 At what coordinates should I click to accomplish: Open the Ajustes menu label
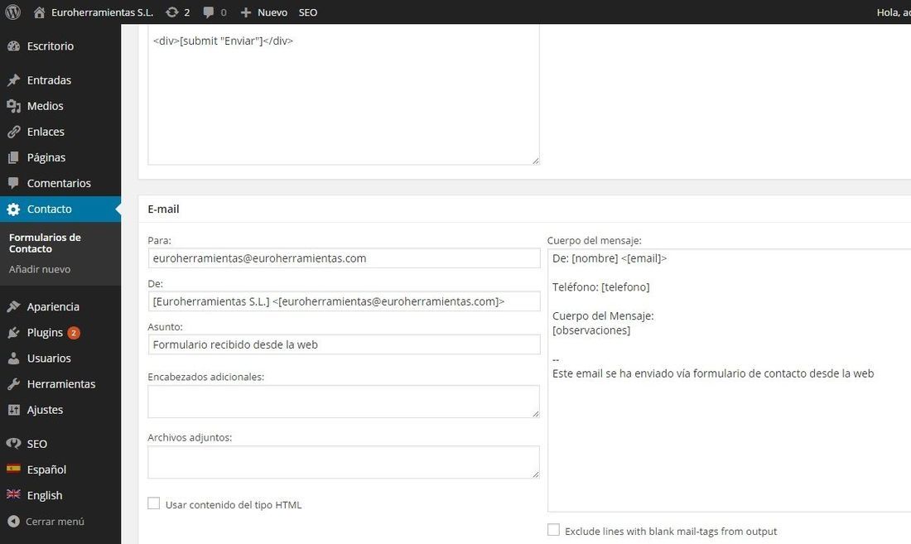point(46,410)
